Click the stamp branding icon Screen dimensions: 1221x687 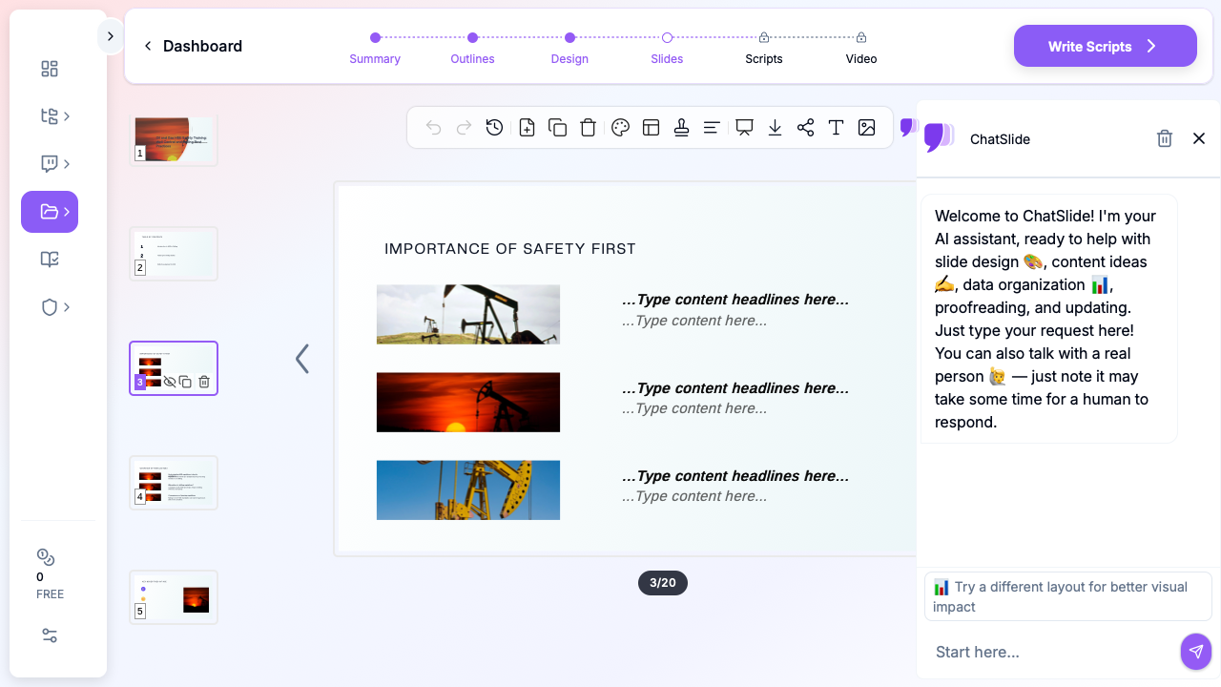pos(681,128)
